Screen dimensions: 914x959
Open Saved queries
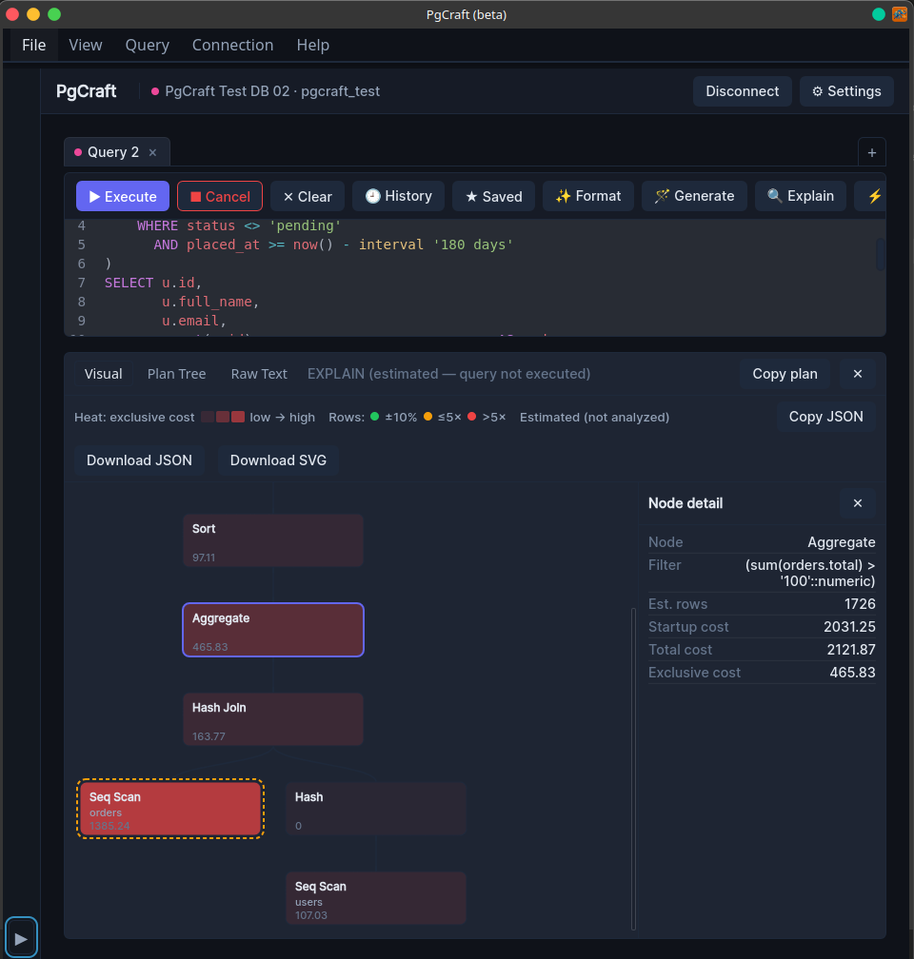point(493,196)
